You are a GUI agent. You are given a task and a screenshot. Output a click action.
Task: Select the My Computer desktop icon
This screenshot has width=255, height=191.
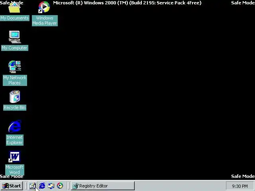(15, 37)
